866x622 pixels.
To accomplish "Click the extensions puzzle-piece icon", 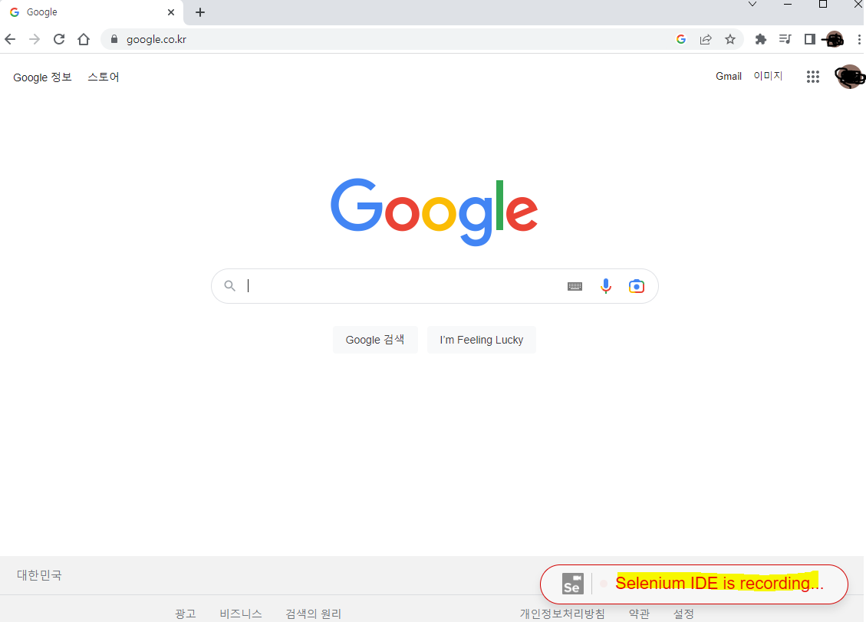I will [x=759, y=39].
